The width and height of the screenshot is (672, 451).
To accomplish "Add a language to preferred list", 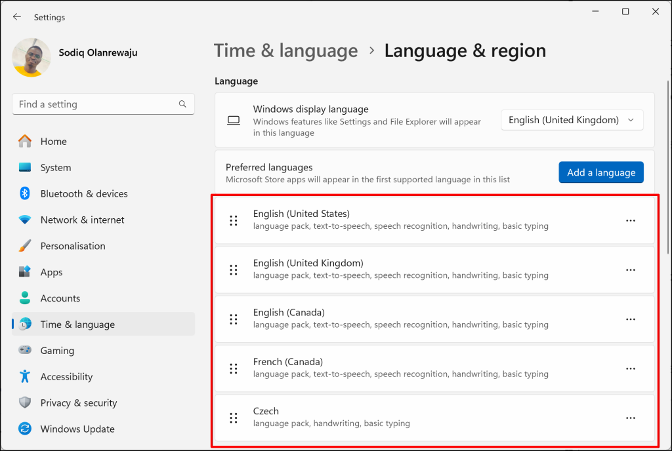I will click(x=601, y=172).
